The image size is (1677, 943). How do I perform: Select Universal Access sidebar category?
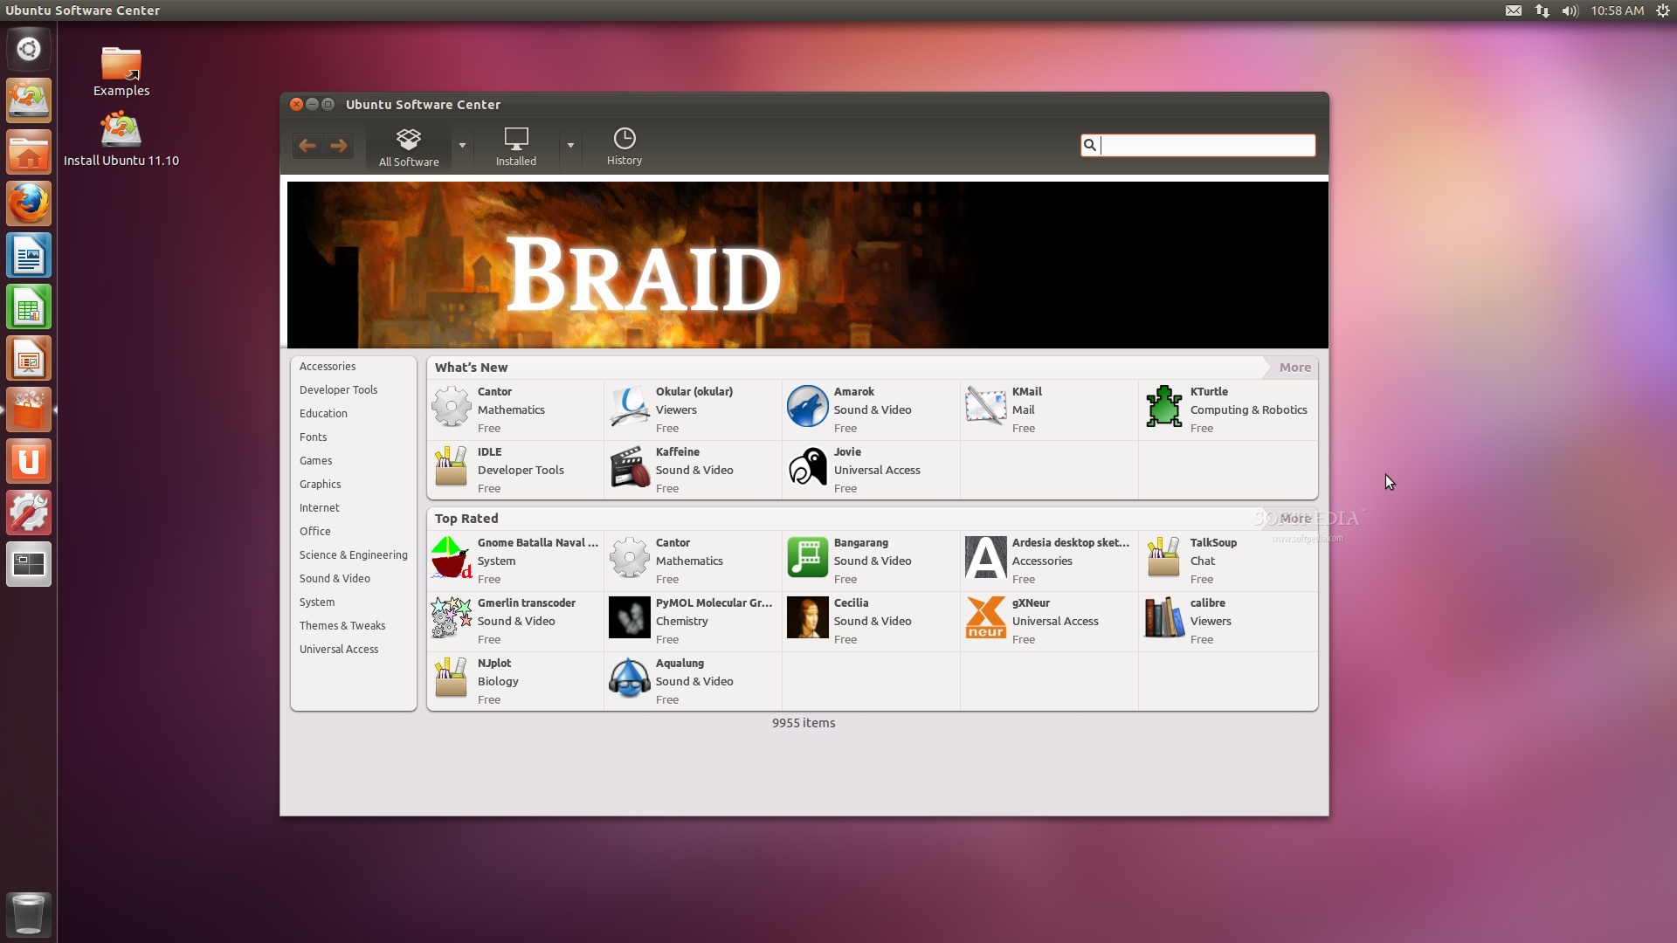339,650
